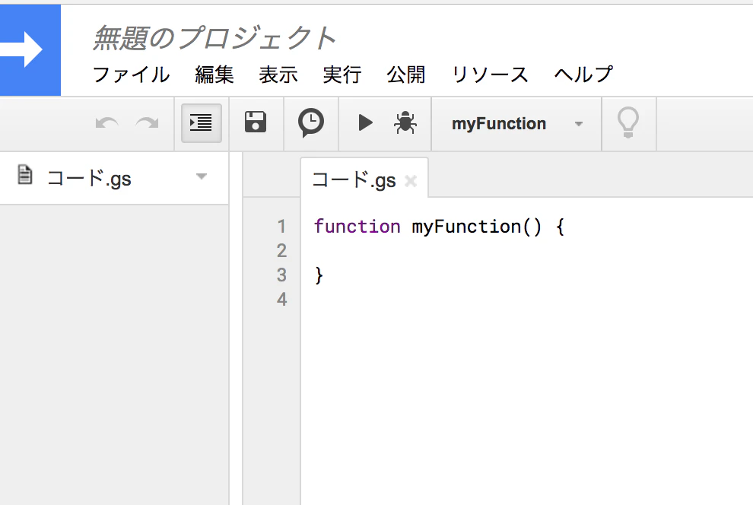Click the redo arrow icon
The height and width of the screenshot is (505, 753).
tap(147, 123)
